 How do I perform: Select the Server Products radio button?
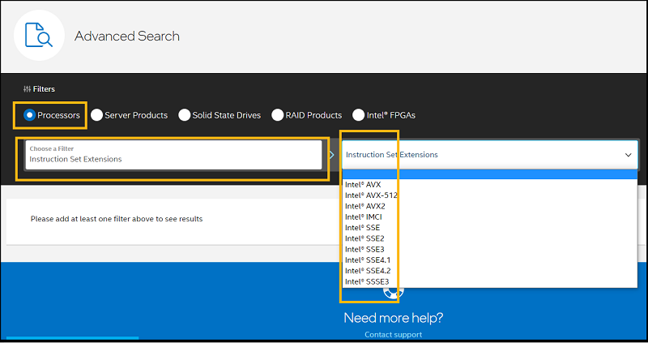(x=97, y=115)
